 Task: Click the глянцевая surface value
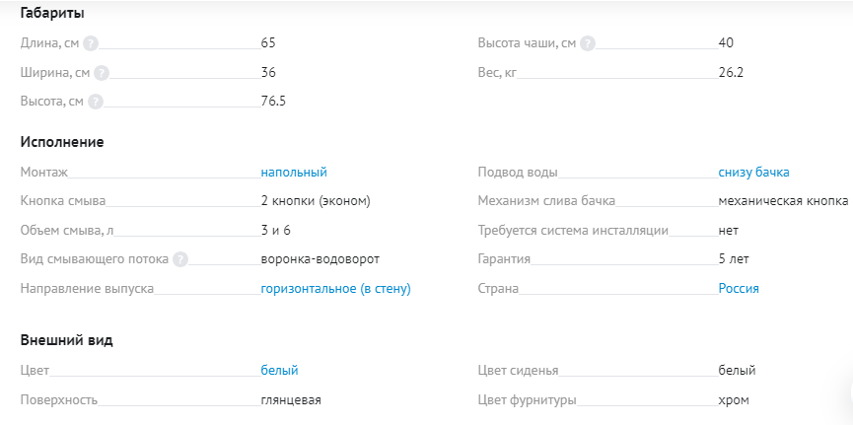click(291, 400)
